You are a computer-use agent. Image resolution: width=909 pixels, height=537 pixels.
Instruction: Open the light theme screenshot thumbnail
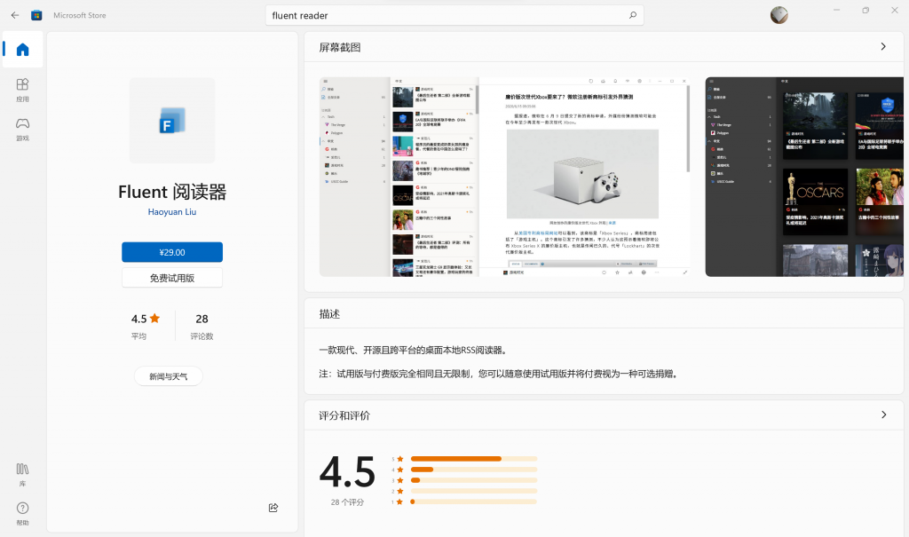pyautogui.click(x=504, y=177)
